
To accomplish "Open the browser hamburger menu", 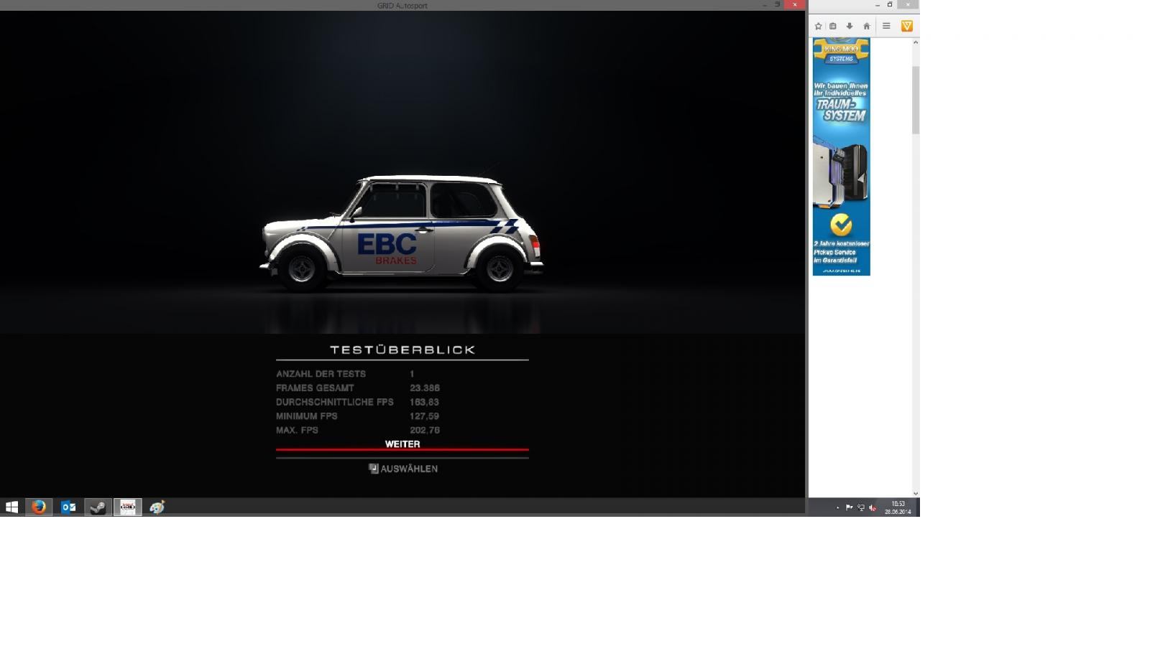I will coord(886,26).
